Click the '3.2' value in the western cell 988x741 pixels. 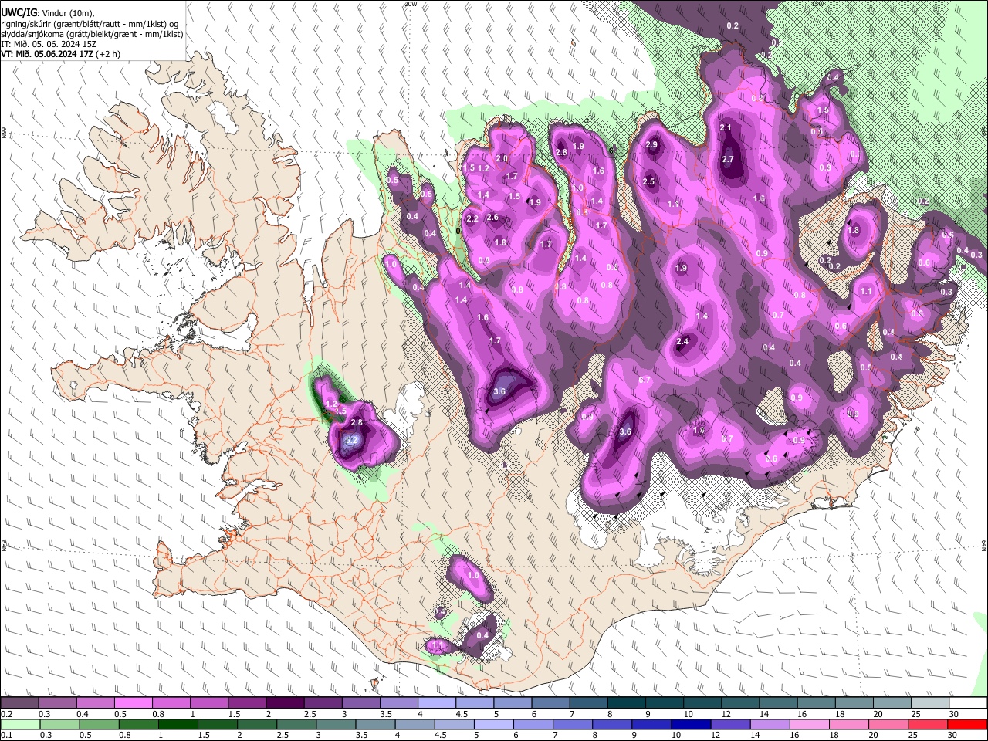351,440
